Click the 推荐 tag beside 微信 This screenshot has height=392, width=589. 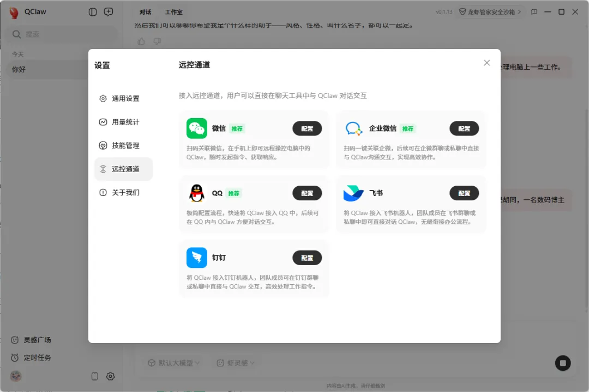[x=237, y=128]
